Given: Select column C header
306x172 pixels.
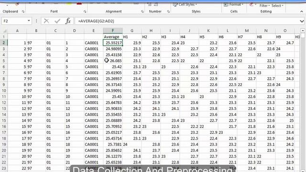Looking at the screenshot, I should [55, 31].
